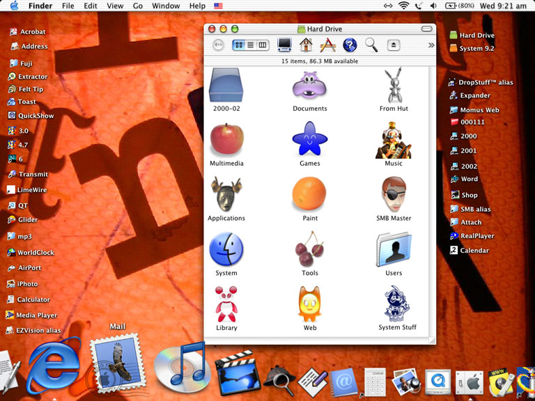Screen dimensions: 535x401
Task: Open the AirPort Wi-Fi status menu
Action: (404, 6)
